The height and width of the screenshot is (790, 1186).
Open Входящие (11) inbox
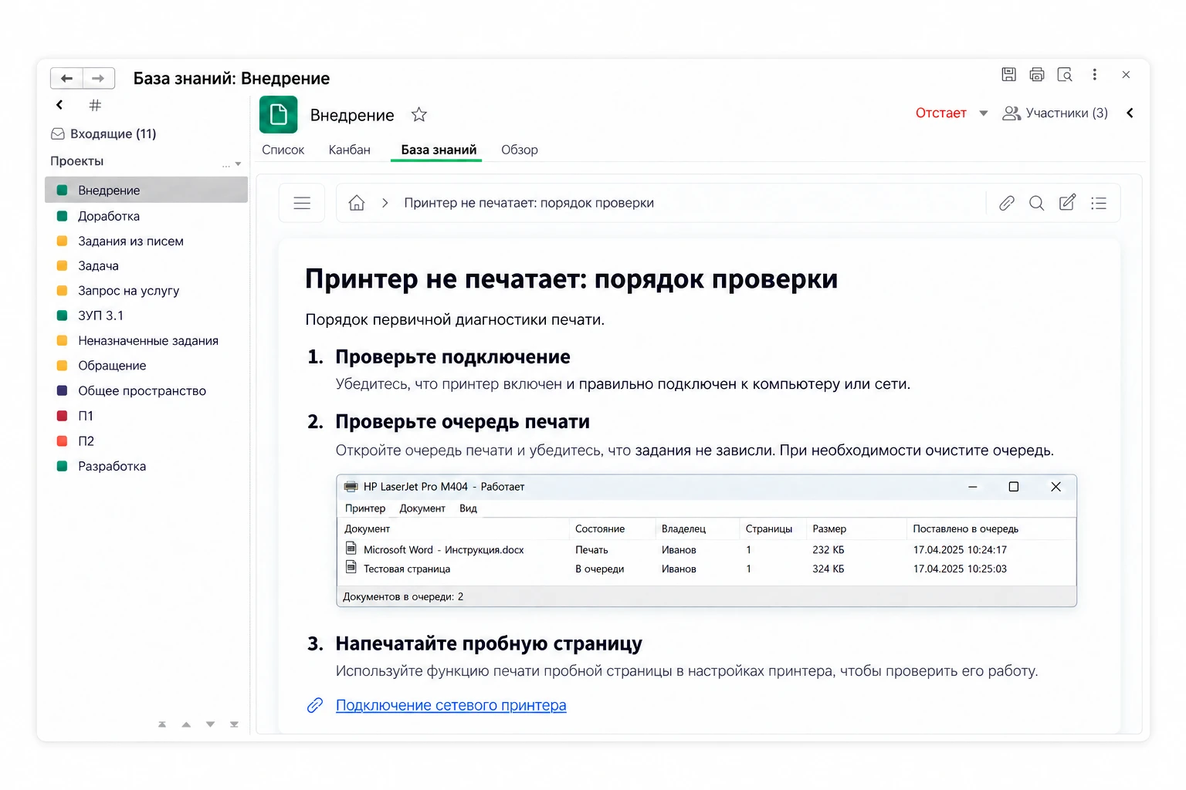[103, 133]
